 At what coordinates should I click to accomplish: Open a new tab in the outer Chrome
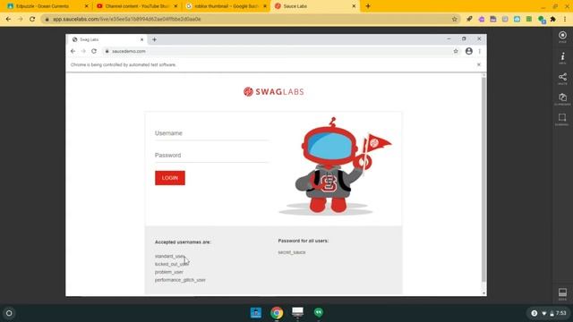tap(368, 6)
